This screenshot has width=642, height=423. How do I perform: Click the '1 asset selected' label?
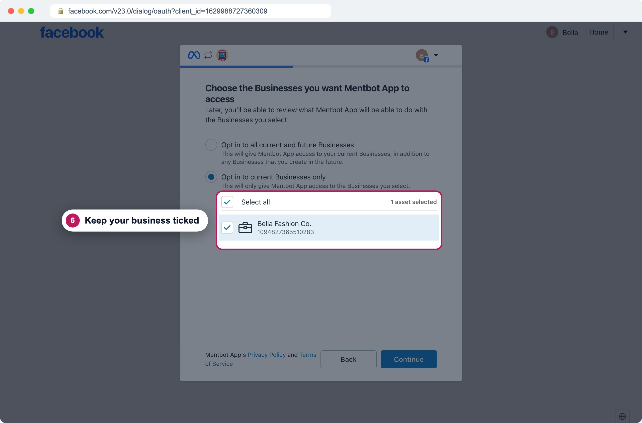coord(414,202)
